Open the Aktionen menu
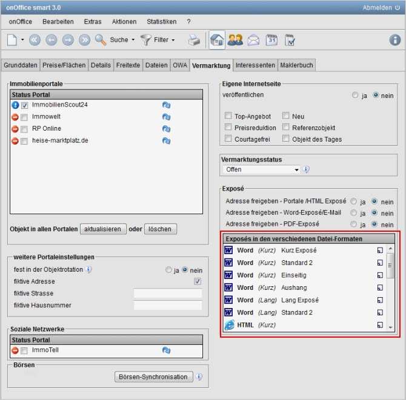This screenshot has width=406, height=400. point(124,22)
